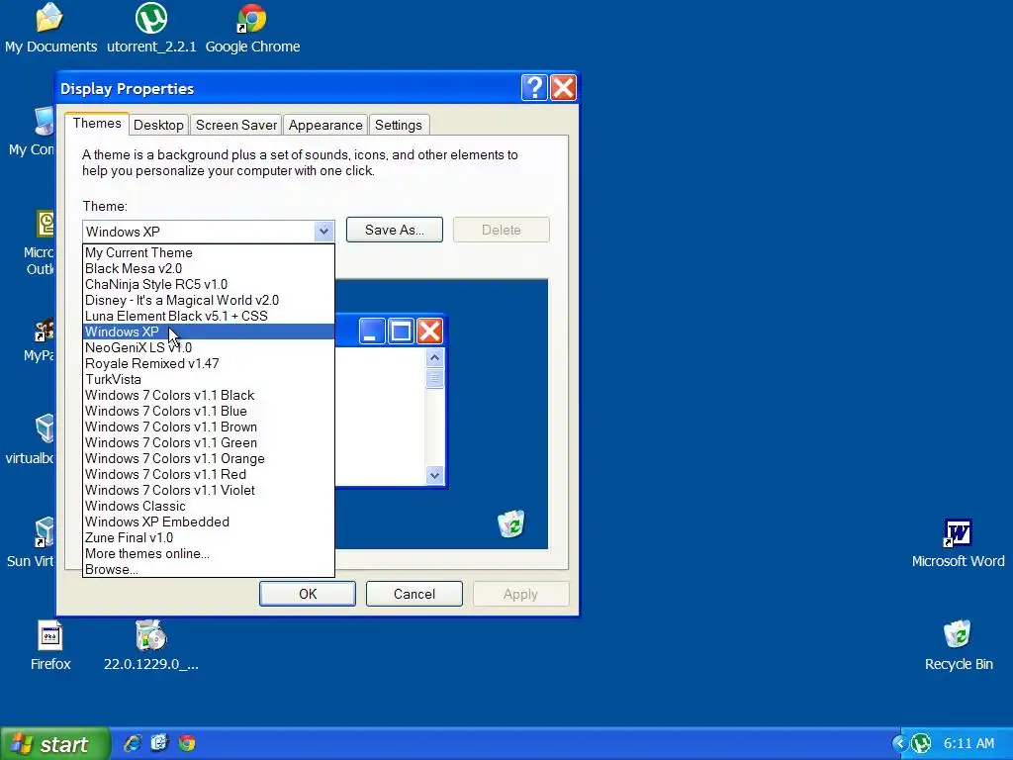Switch to the Desktop tab
Screen dimensions: 1013x760
[158, 125]
